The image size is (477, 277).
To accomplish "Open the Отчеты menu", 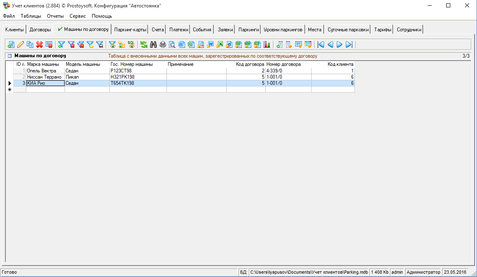I will (55, 16).
